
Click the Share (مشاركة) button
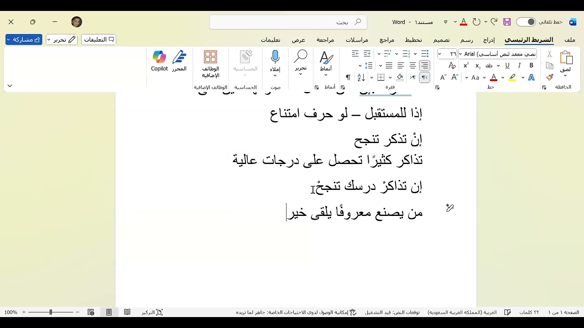point(24,40)
